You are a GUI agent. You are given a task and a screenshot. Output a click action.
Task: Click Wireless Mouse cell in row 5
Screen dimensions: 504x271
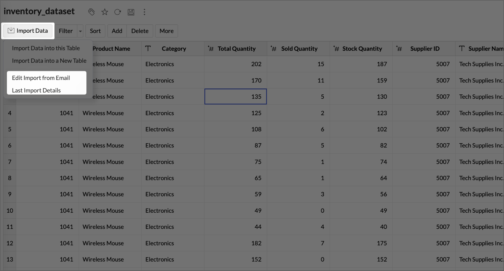click(x=110, y=129)
